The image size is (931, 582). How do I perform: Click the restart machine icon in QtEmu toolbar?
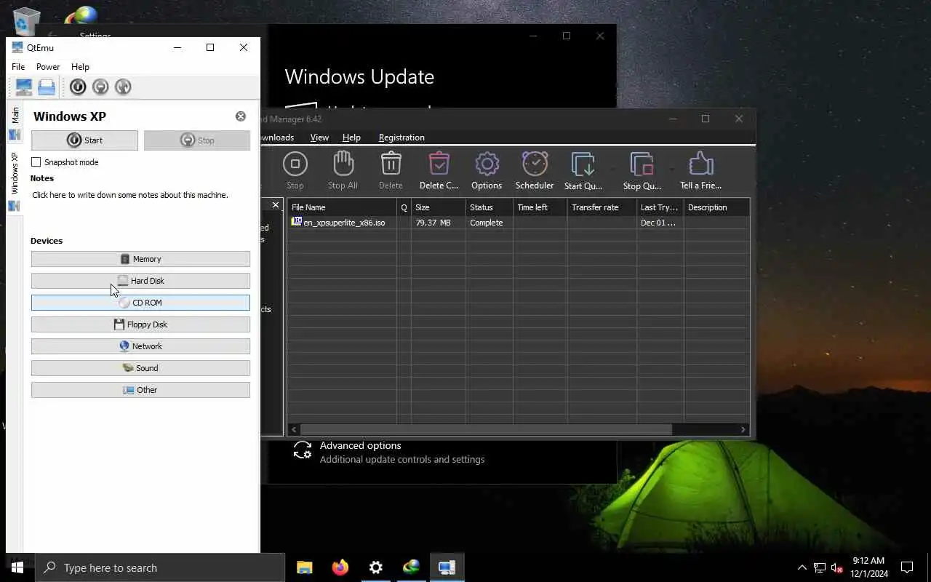[x=123, y=87]
